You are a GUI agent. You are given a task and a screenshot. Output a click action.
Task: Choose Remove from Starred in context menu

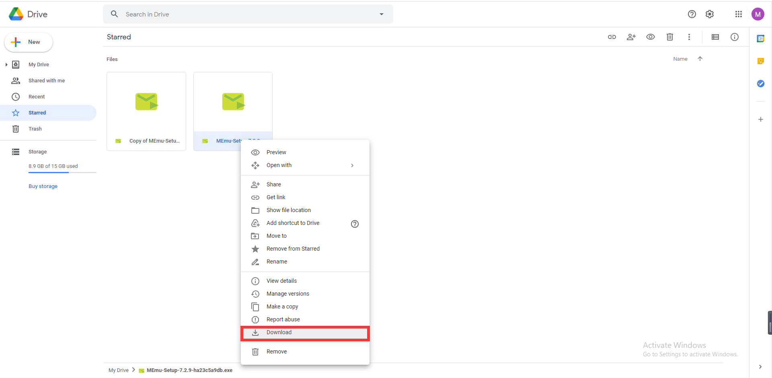tap(293, 249)
